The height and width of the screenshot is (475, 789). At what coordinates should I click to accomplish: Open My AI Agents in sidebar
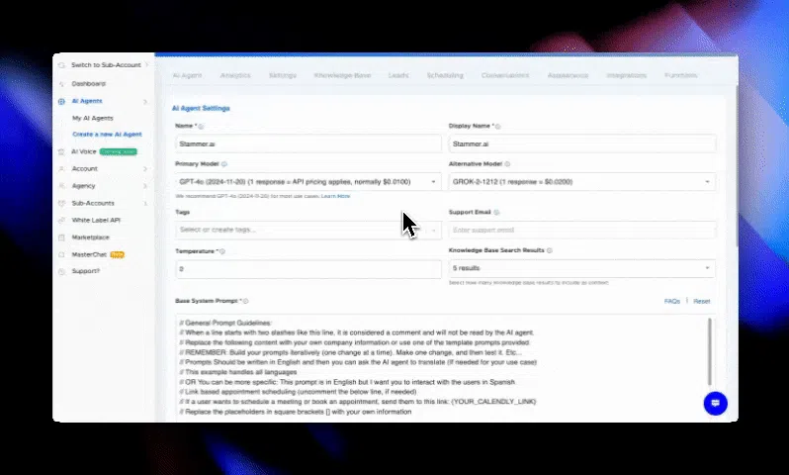(93, 119)
